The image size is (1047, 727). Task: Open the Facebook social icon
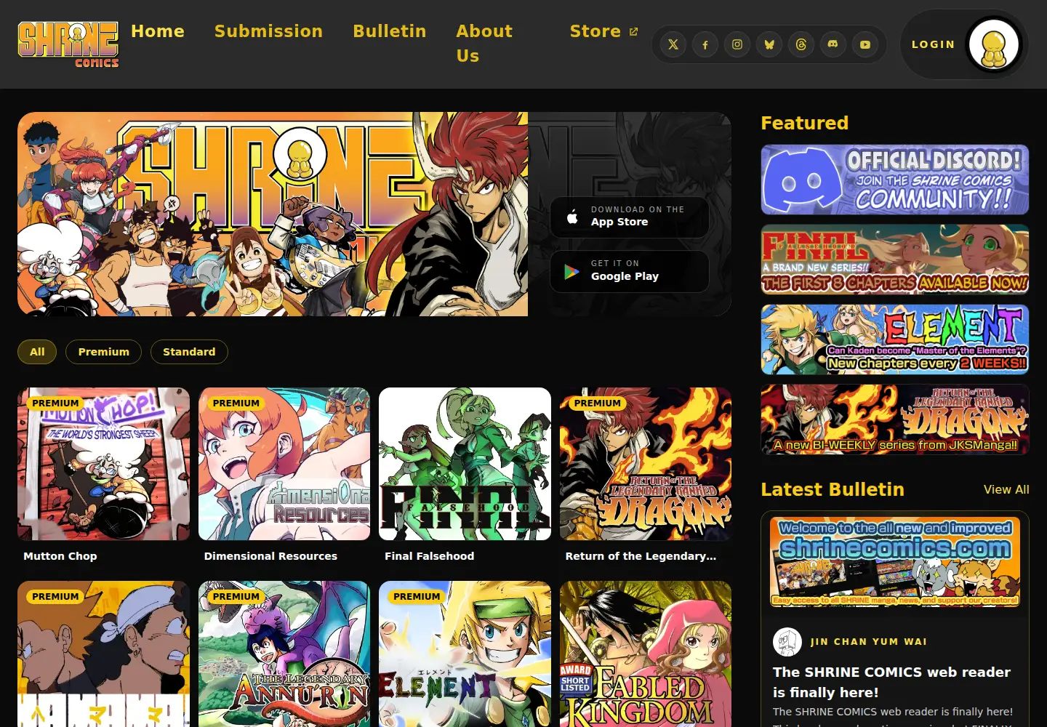pyautogui.click(x=705, y=44)
